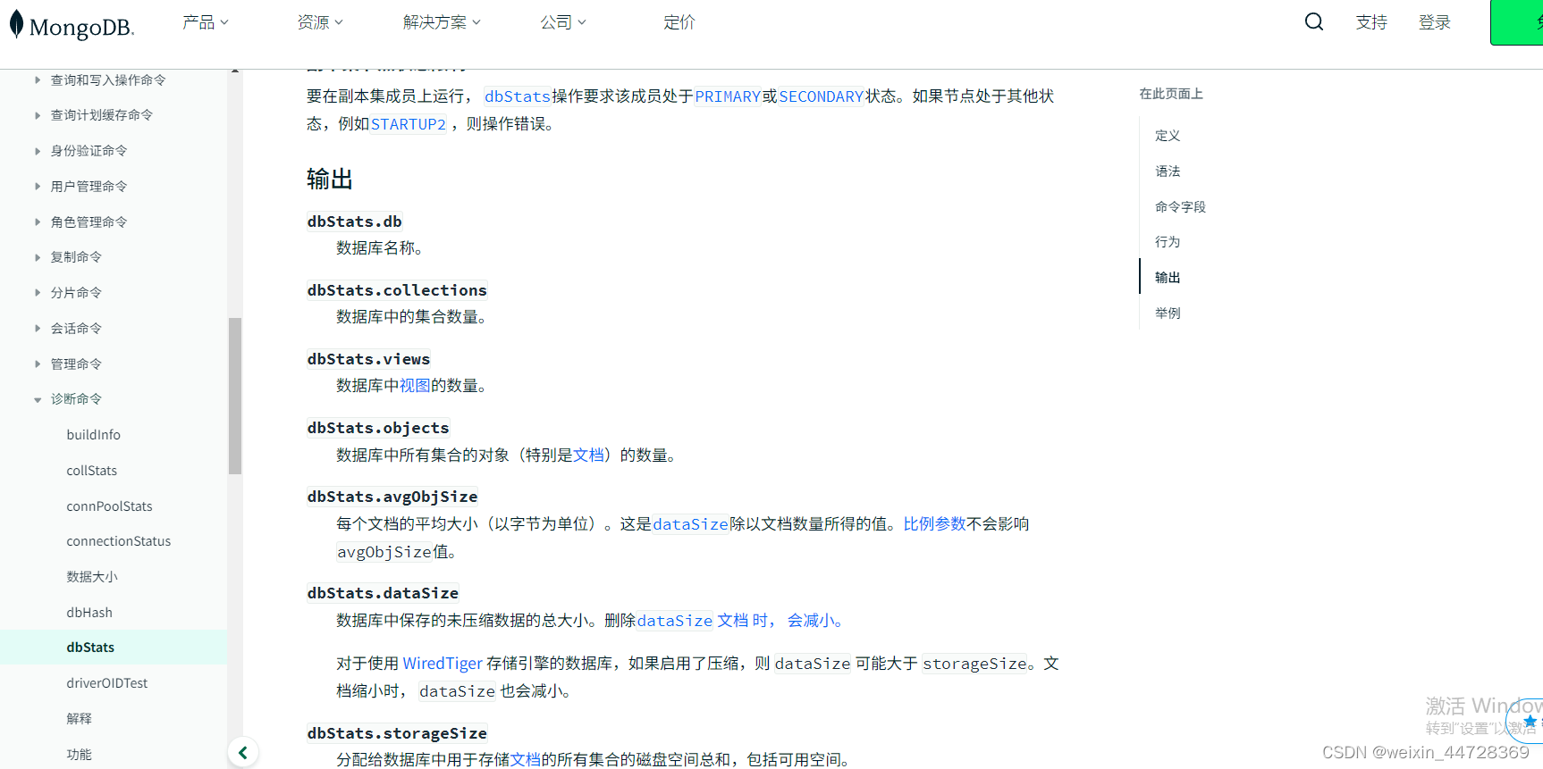Jump to 定义 in page outline
Image resolution: width=1543 pixels, height=769 pixels.
coord(1168,136)
